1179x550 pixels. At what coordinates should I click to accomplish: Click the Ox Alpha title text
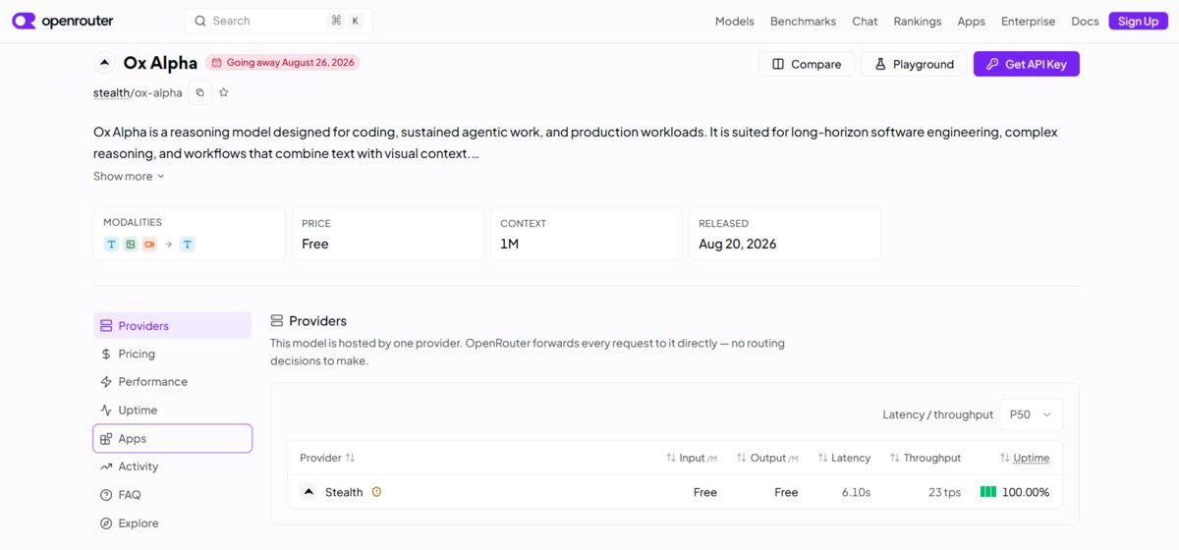160,63
